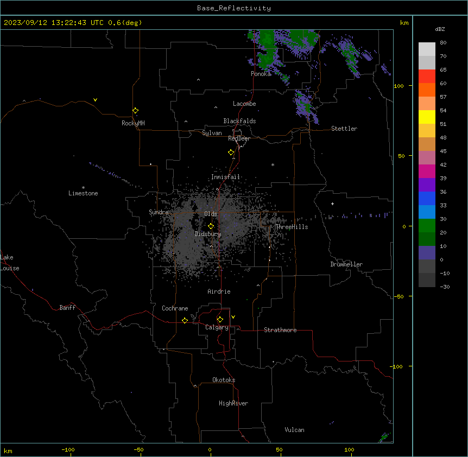
Task: Click the white asterisk marker above Limestone
Action: click(83, 188)
